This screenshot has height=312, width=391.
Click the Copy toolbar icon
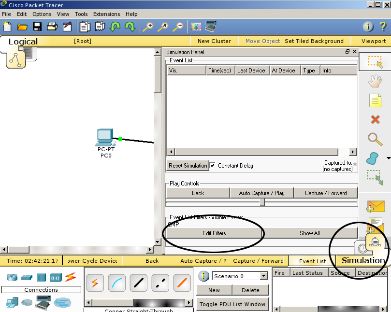[85, 27]
